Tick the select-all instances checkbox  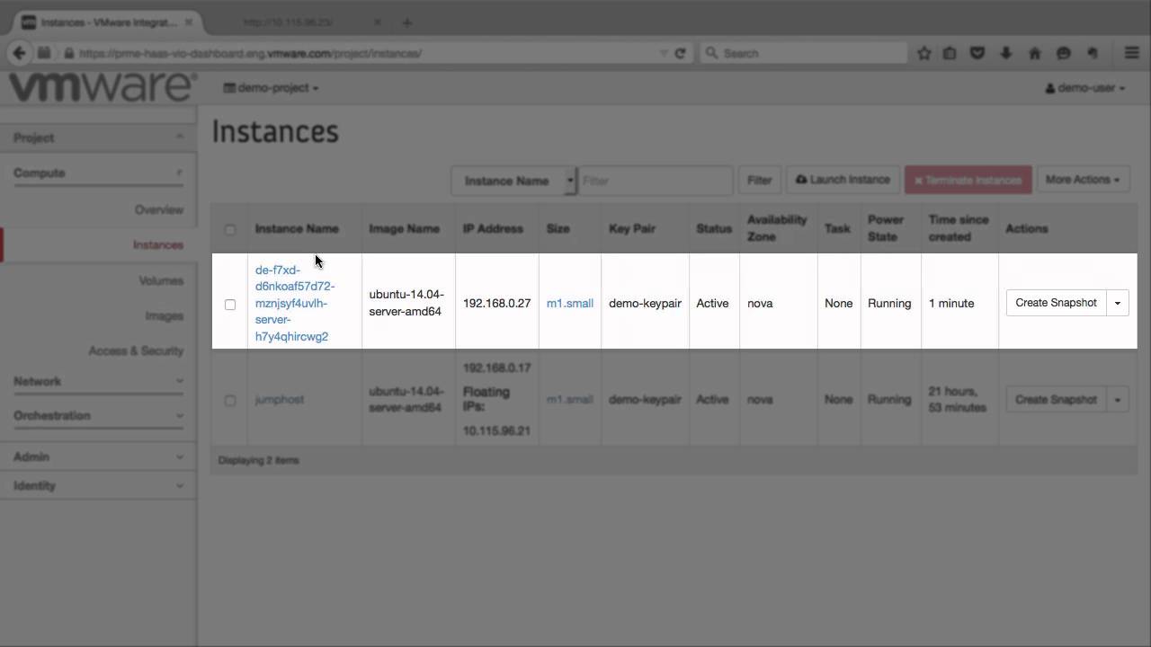pos(230,229)
